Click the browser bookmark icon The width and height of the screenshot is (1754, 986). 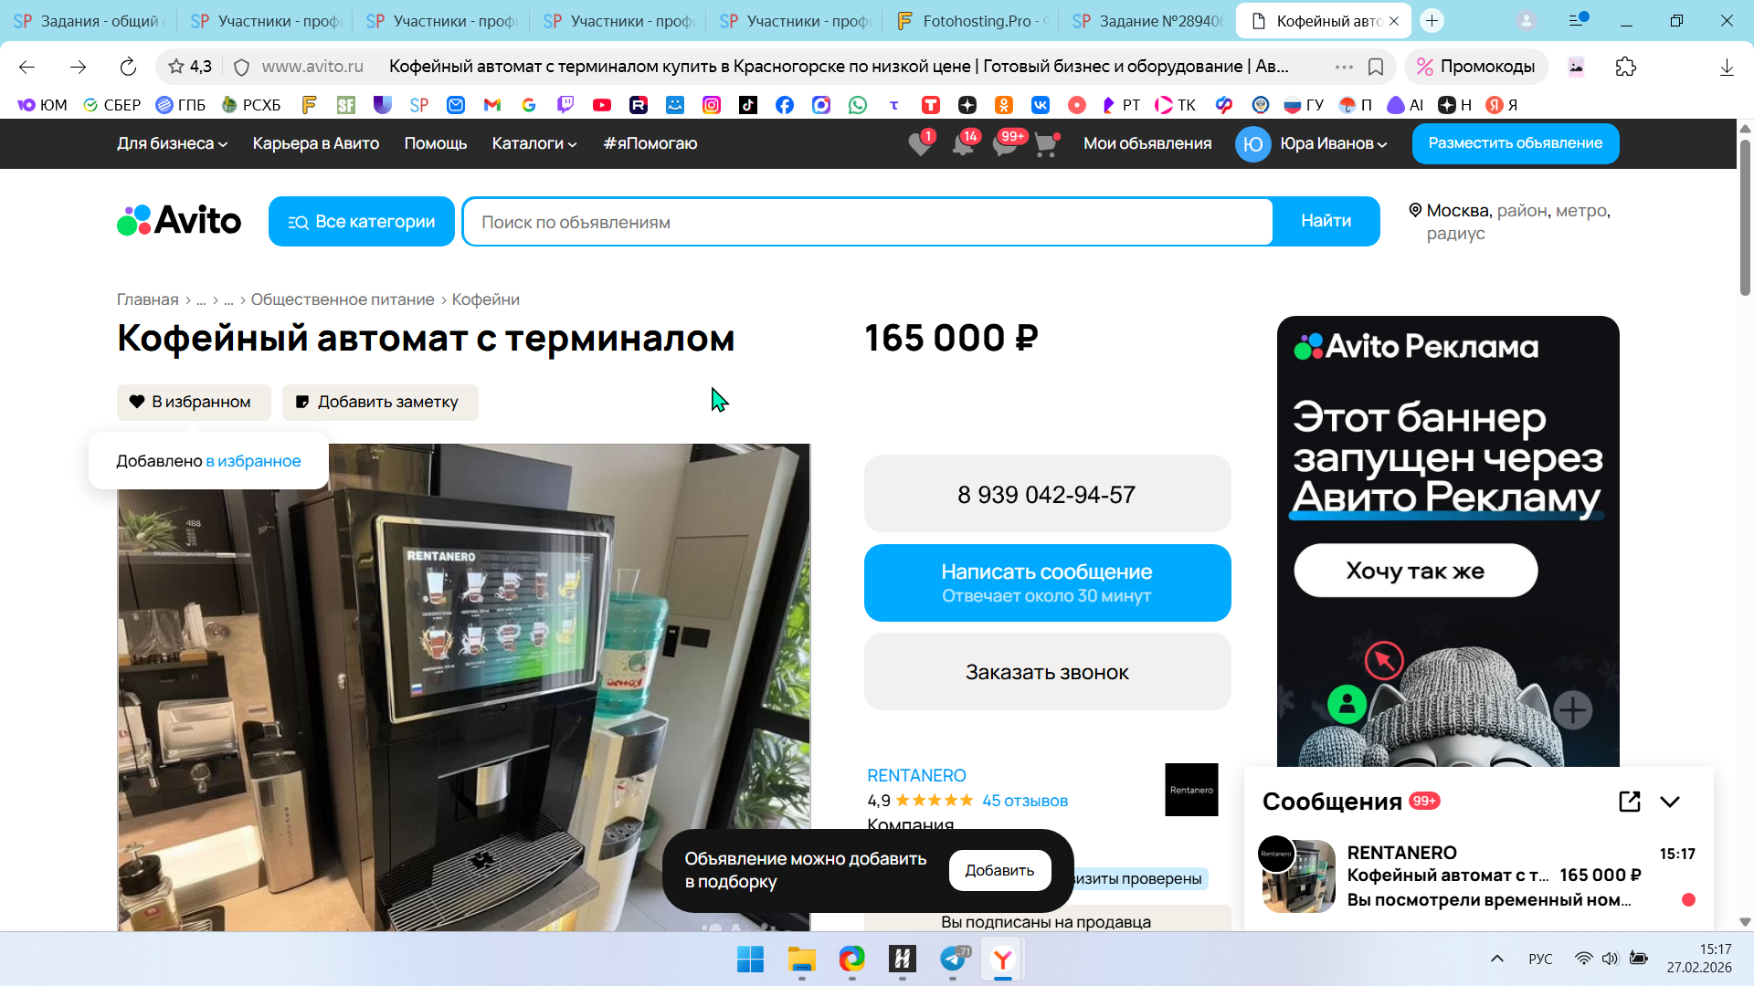point(1376,67)
